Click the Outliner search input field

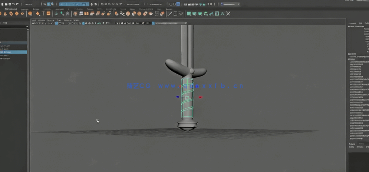coord(13,27)
